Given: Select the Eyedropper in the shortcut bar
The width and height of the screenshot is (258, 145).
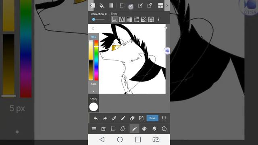Looking at the screenshot, I should click(x=114, y=118).
